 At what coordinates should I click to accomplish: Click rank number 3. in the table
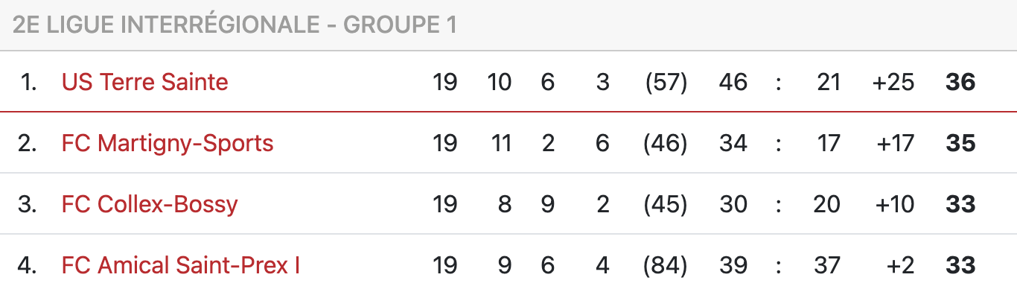coord(27,203)
